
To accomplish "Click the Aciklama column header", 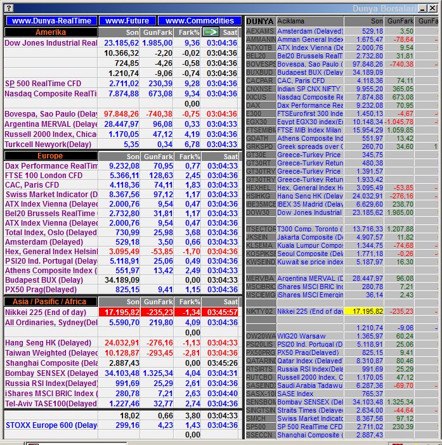I will click(x=309, y=22).
